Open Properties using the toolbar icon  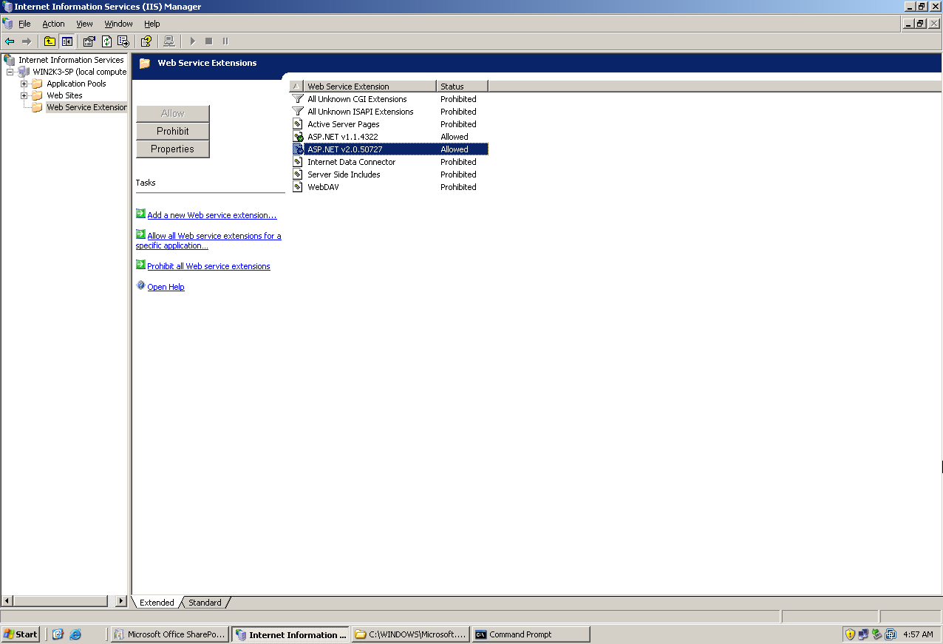point(89,41)
